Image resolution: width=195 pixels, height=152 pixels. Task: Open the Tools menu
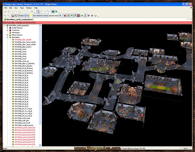click(x=22, y=8)
